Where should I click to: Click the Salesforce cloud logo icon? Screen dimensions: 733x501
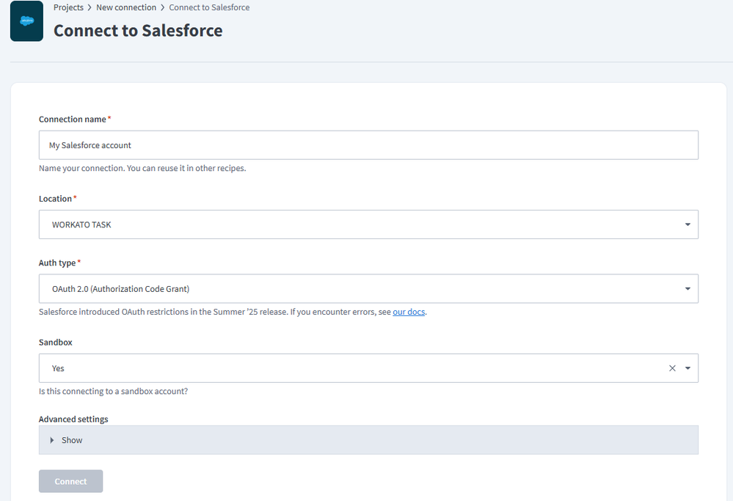click(26, 21)
